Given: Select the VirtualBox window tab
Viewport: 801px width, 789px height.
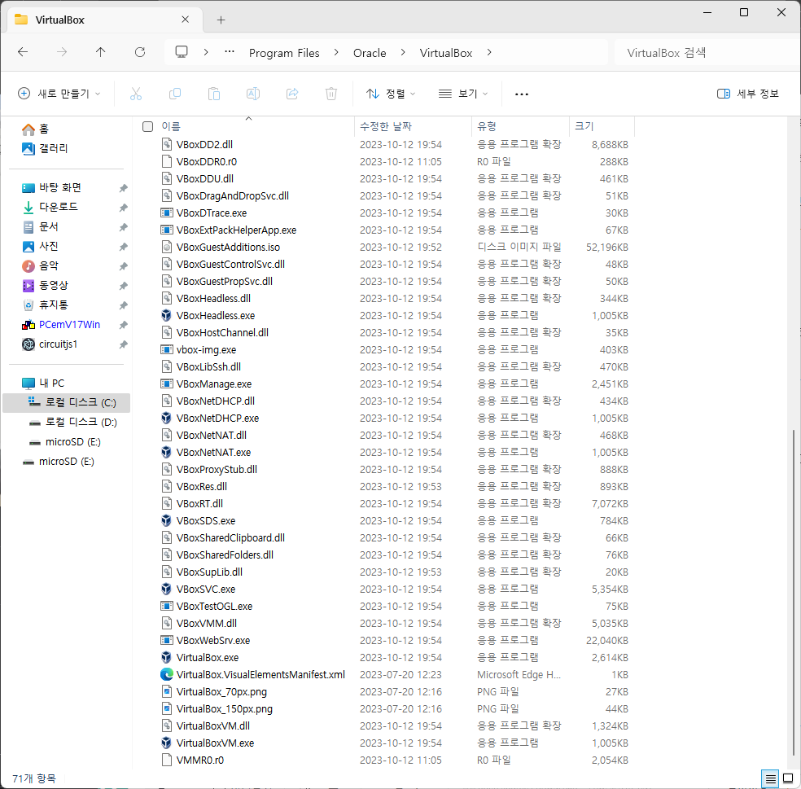Looking at the screenshot, I should tap(105, 20).
